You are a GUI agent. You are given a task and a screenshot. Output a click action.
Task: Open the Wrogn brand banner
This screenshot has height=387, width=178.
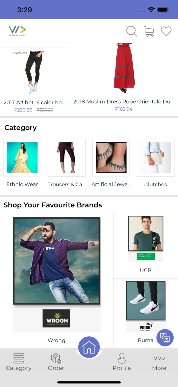pos(56,274)
